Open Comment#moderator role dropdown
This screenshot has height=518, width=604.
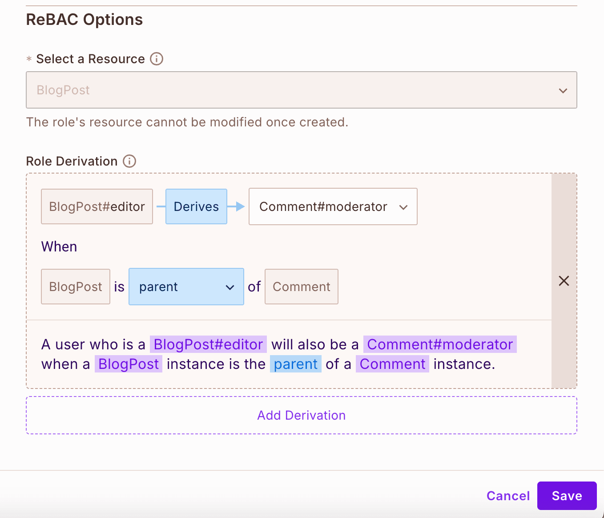pyautogui.click(x=333, y=206)
